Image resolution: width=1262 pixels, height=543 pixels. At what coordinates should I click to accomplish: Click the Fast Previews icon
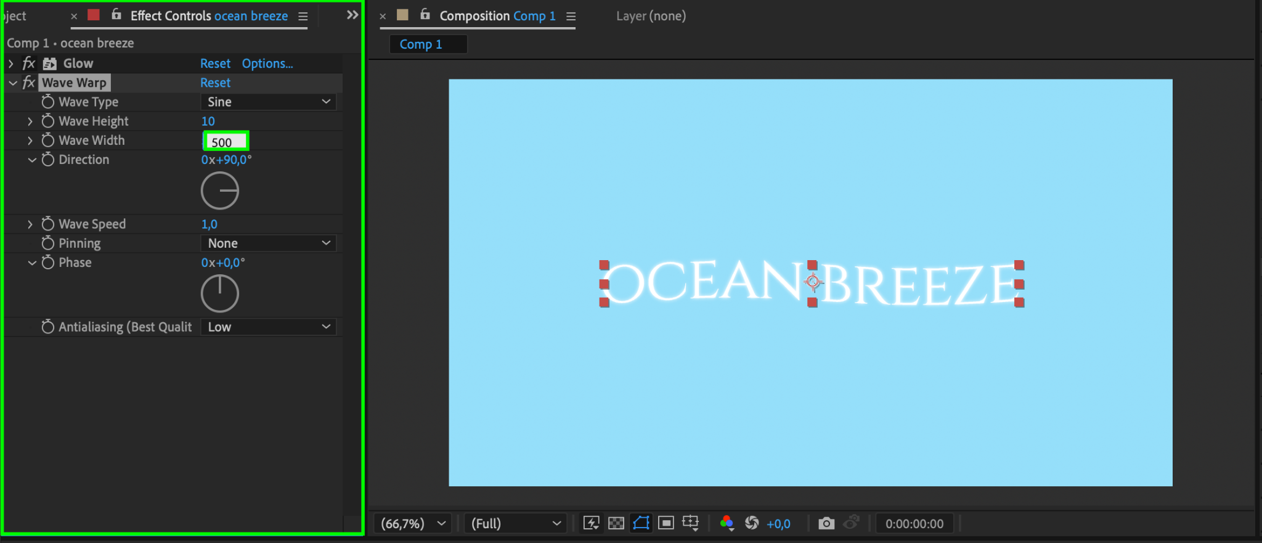click(x=592, y=523)
